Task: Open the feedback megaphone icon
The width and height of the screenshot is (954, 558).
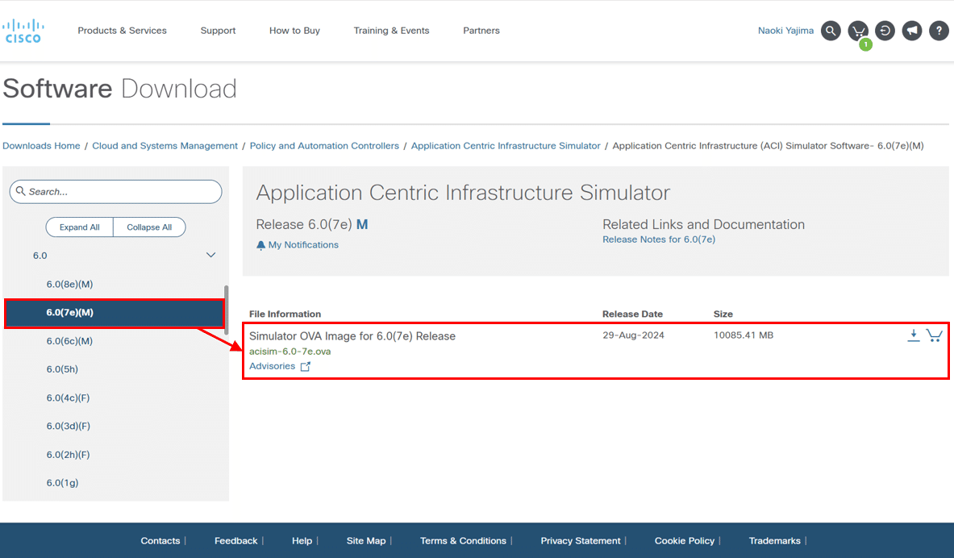Action: 911,30
